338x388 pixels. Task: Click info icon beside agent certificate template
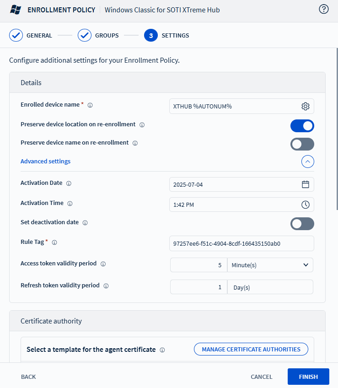click(x=162, y=350)
